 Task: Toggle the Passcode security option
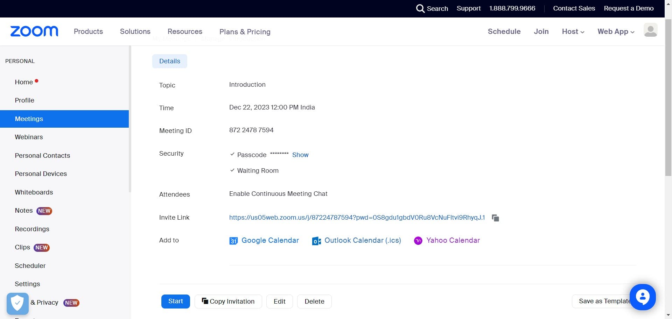[x=232, y=154]
